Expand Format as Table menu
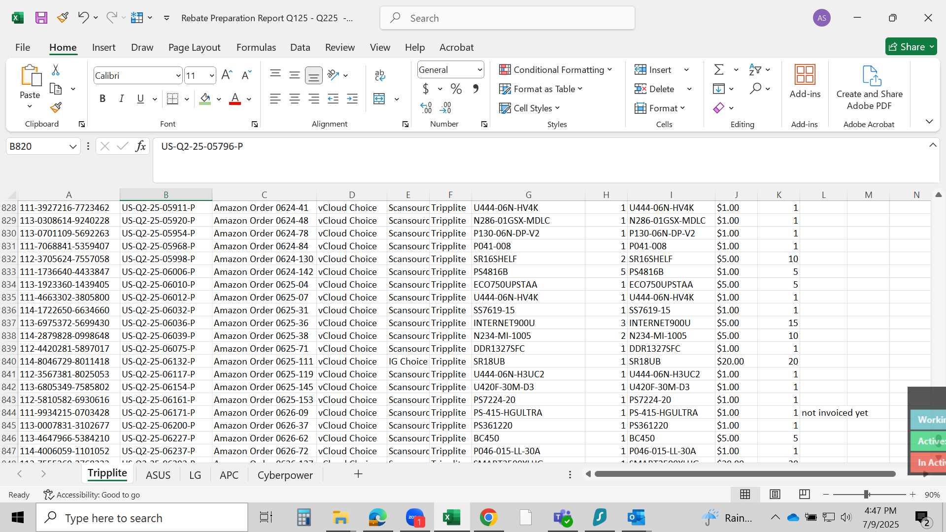The image size is (946, 532). click(541, 89)
